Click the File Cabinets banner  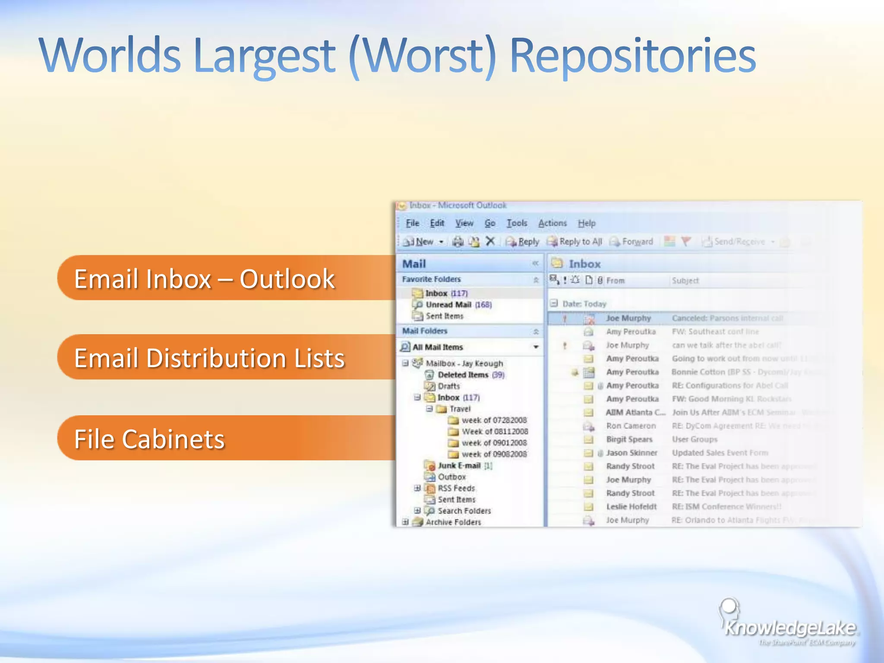(x=226, y=438)
